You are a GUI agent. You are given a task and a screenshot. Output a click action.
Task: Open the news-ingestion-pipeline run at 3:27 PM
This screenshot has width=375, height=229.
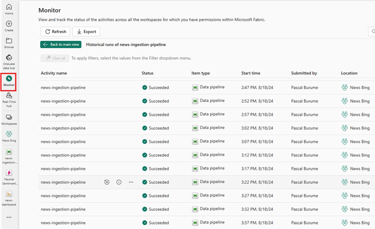[x=63, y=196]
